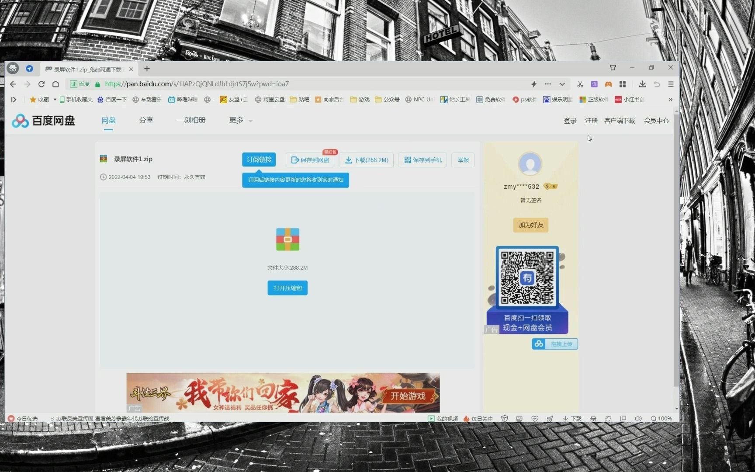Click the 收藏 star favorites button
The width and height of the screenshot is (755, 472).
click(x=39, y=100)
